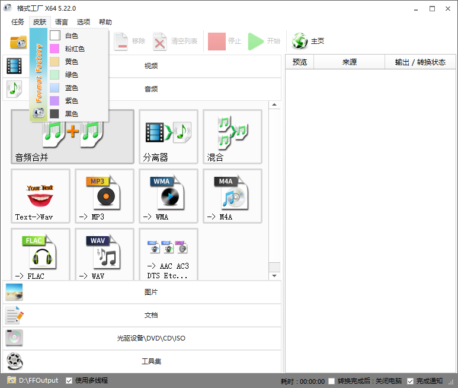Open the 音频合并 audio joiner tool
This screenshot has height=388, width=458.
[72, 136]
